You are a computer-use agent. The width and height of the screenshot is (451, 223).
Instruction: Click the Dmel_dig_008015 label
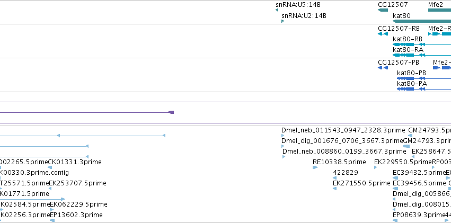pyautogui.click(x=422, y=204)
